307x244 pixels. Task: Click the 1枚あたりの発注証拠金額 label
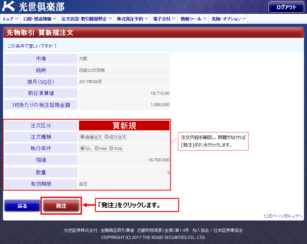click(41, 105)
